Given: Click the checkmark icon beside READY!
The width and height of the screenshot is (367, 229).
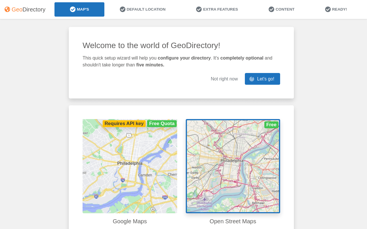Looking at the screenshot, I should point(328,9).
